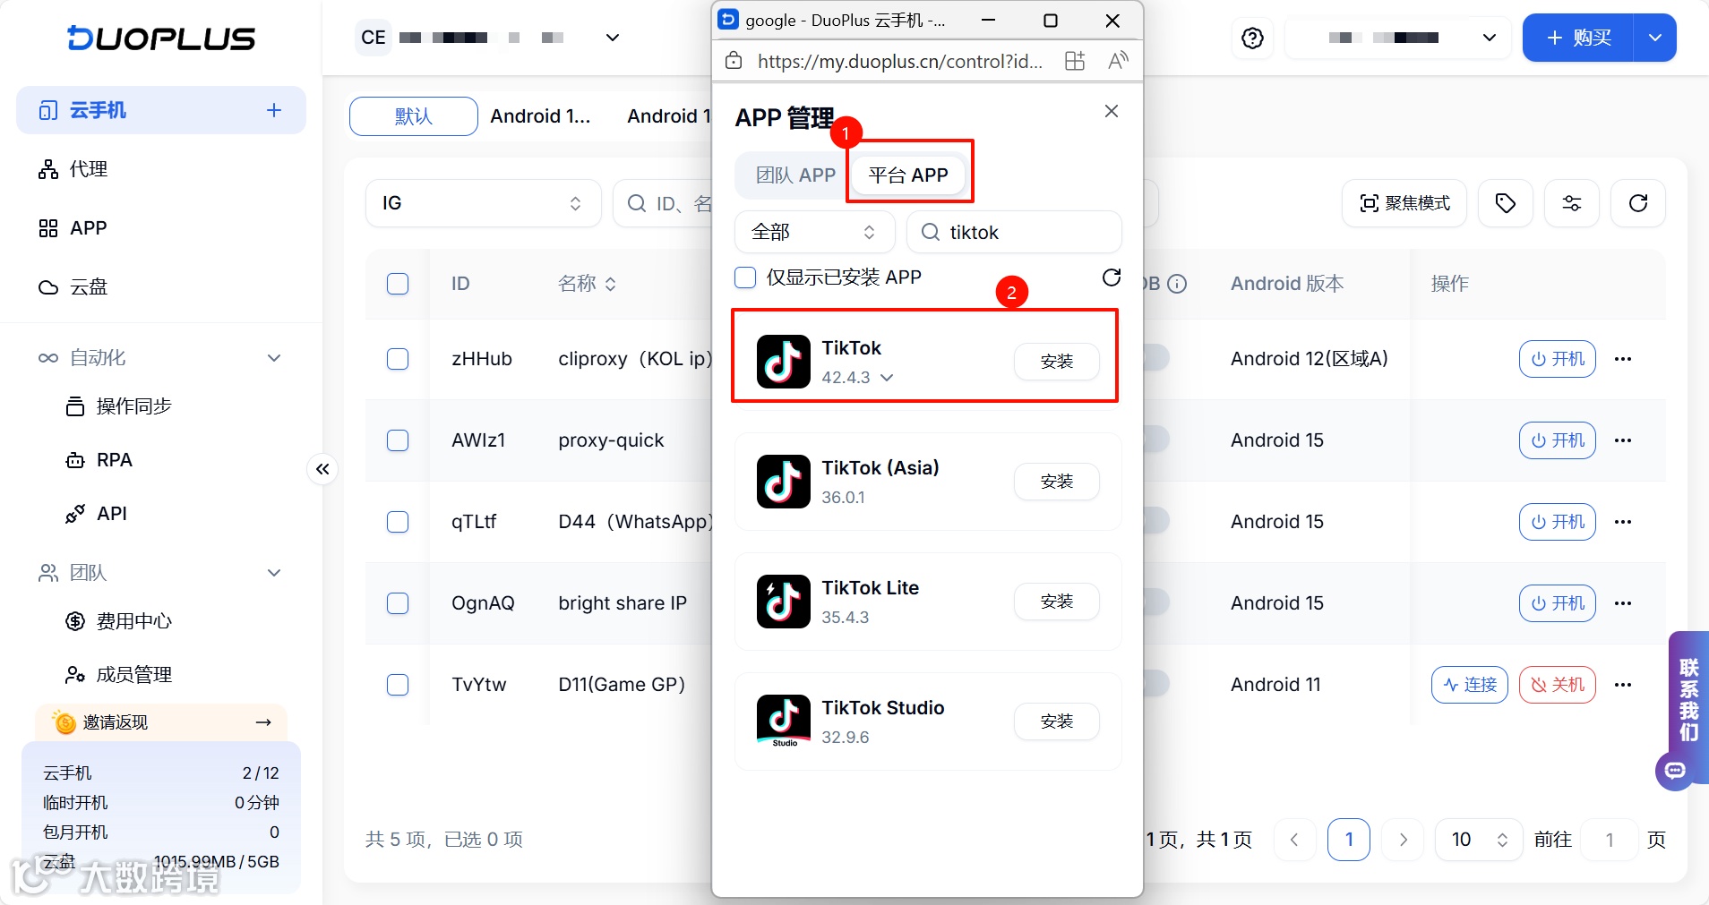Install TikTok (Asia)
Viewport: 1709px width, 905px height.
[1057, 482]
